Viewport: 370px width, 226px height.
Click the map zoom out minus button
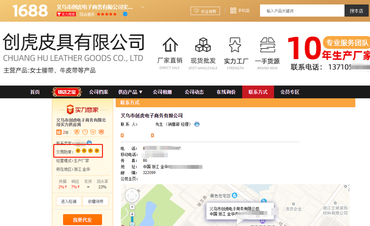132,224
